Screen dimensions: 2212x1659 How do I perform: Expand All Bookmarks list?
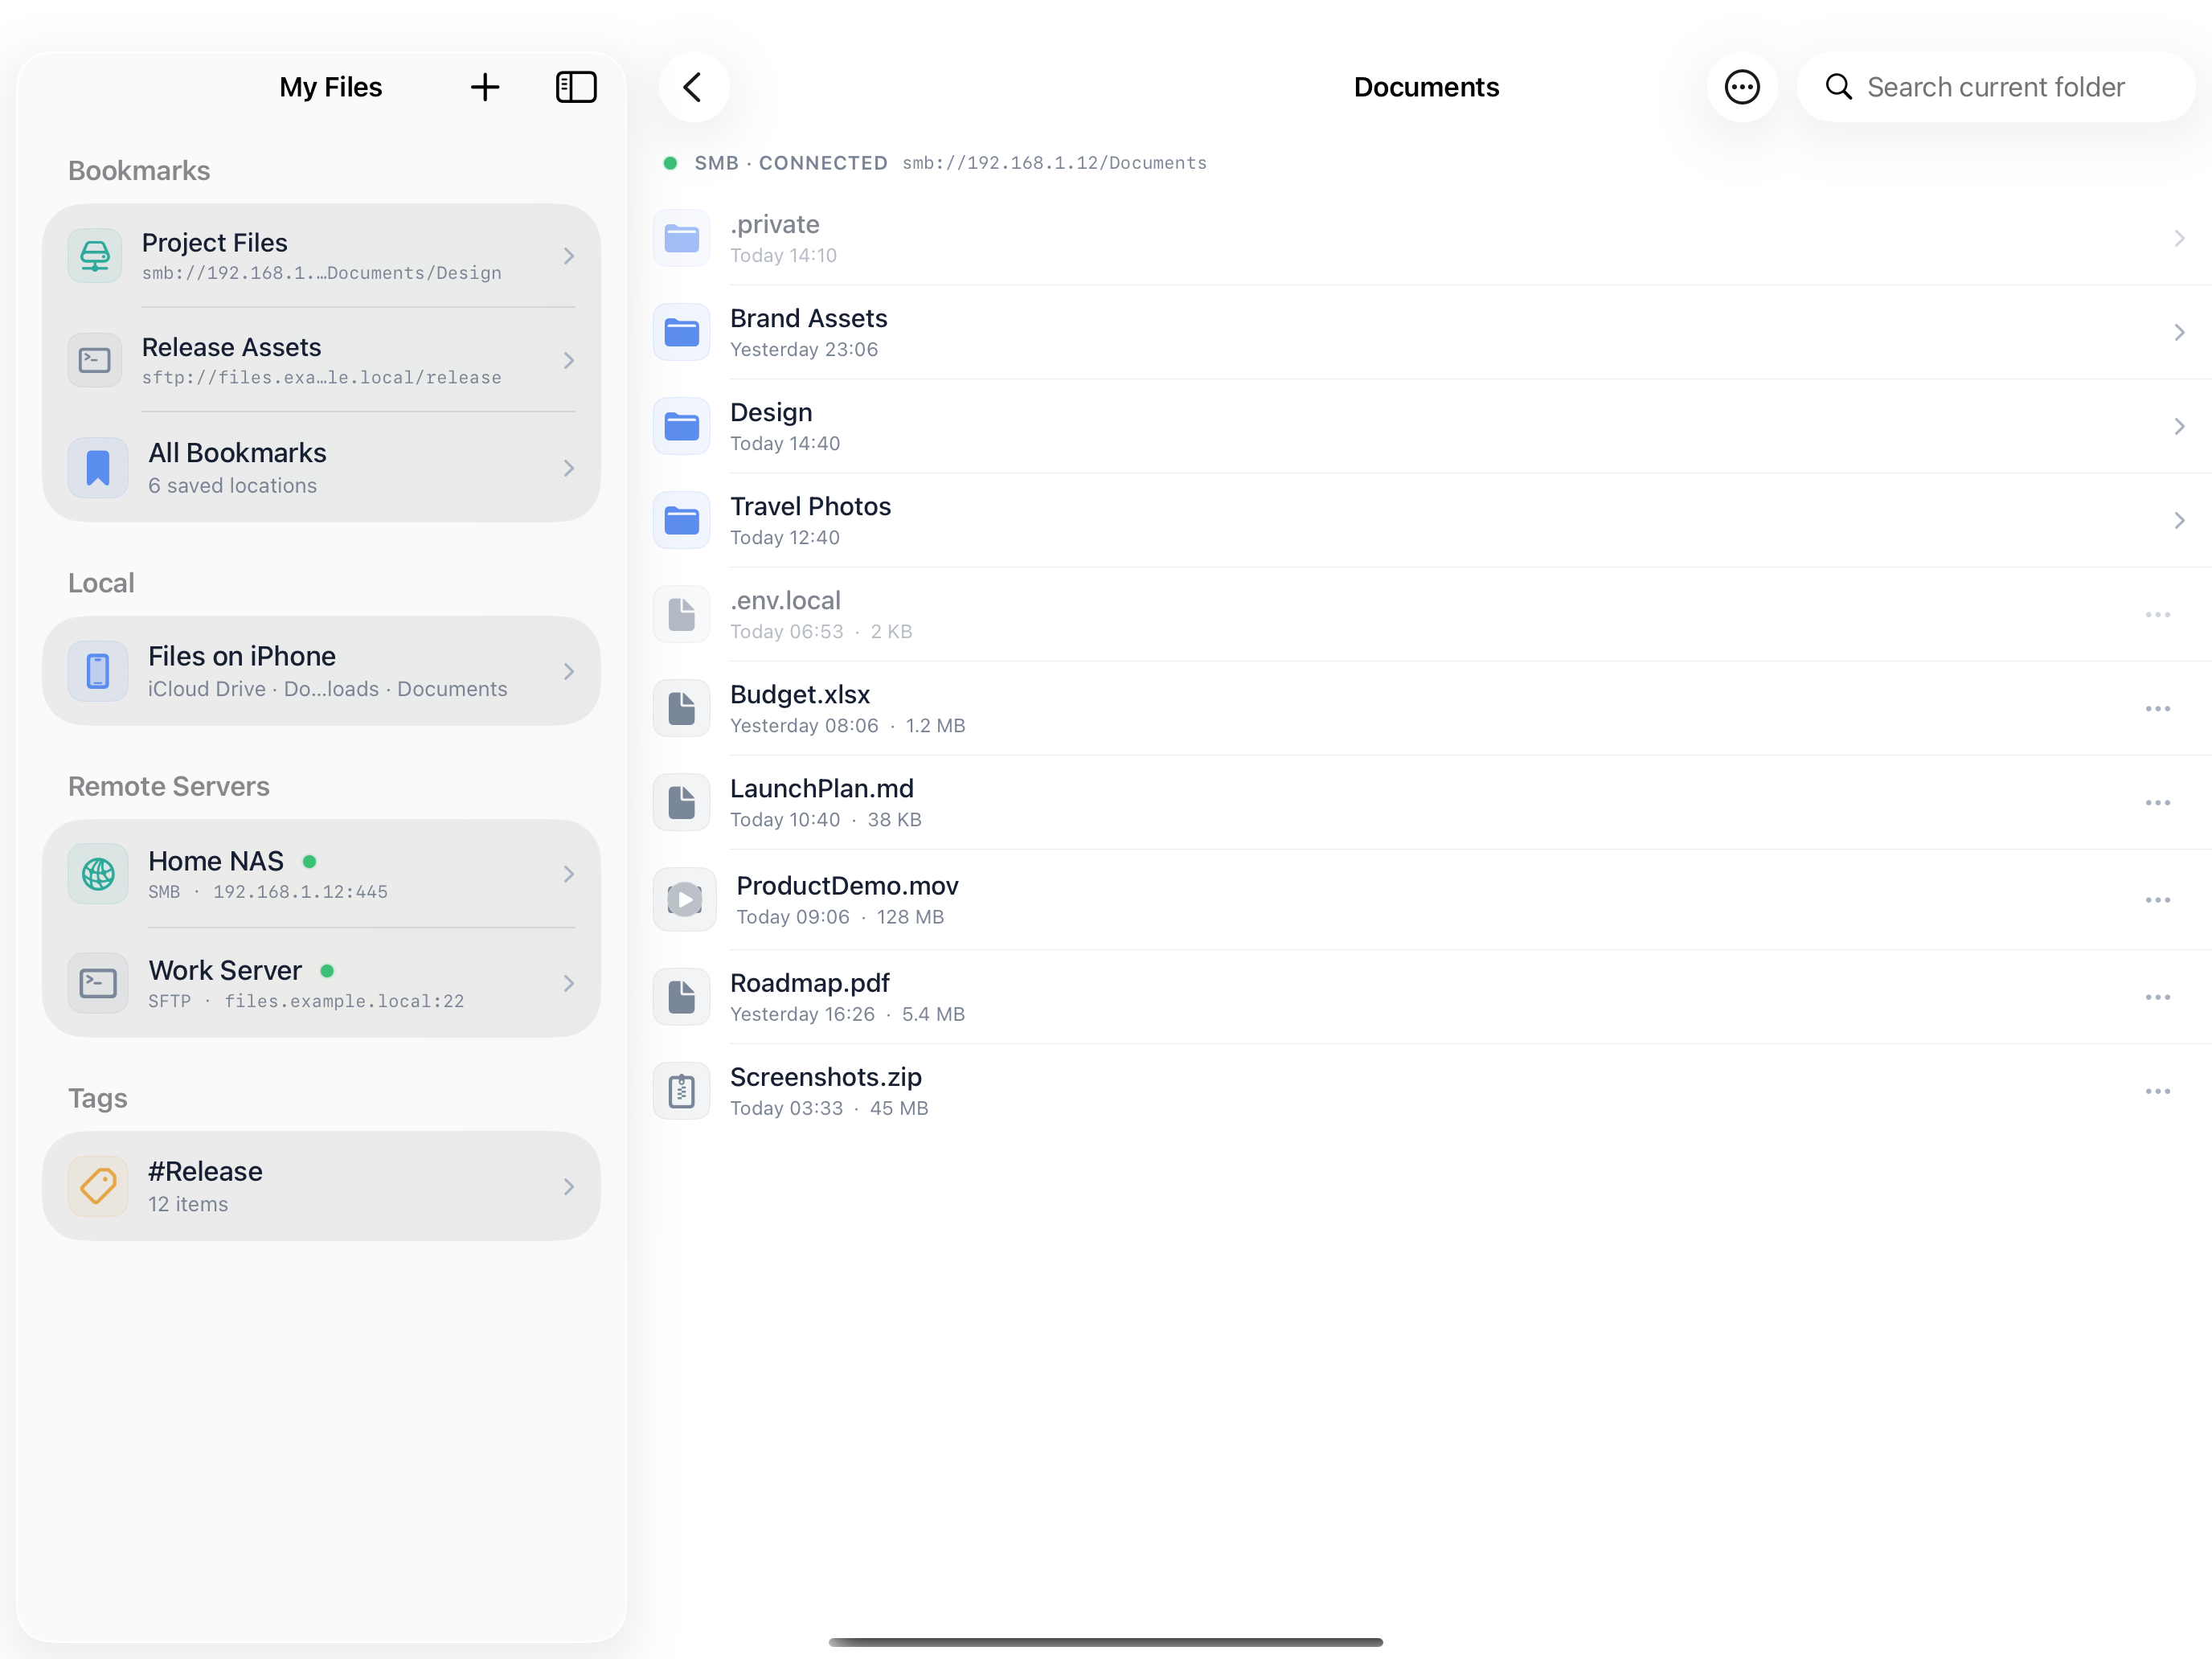(x=321, y=467)
